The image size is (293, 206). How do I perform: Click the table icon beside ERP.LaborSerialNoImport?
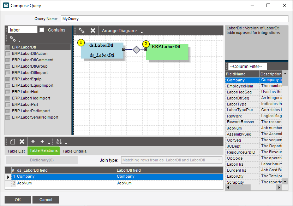(8, 118)
